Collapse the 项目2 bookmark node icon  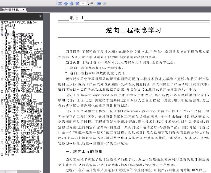[2, 53]
